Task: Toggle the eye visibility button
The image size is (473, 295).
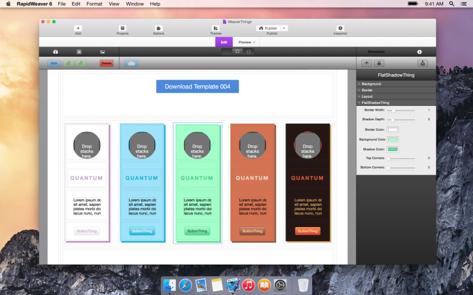Action: point(366,63)
